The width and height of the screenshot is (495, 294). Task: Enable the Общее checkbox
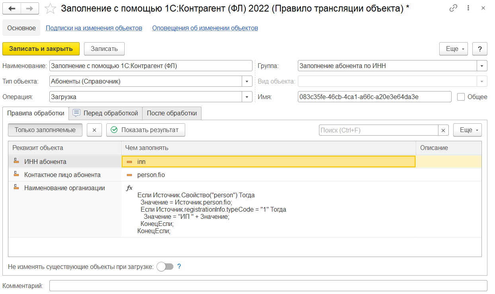pos(461,97)
